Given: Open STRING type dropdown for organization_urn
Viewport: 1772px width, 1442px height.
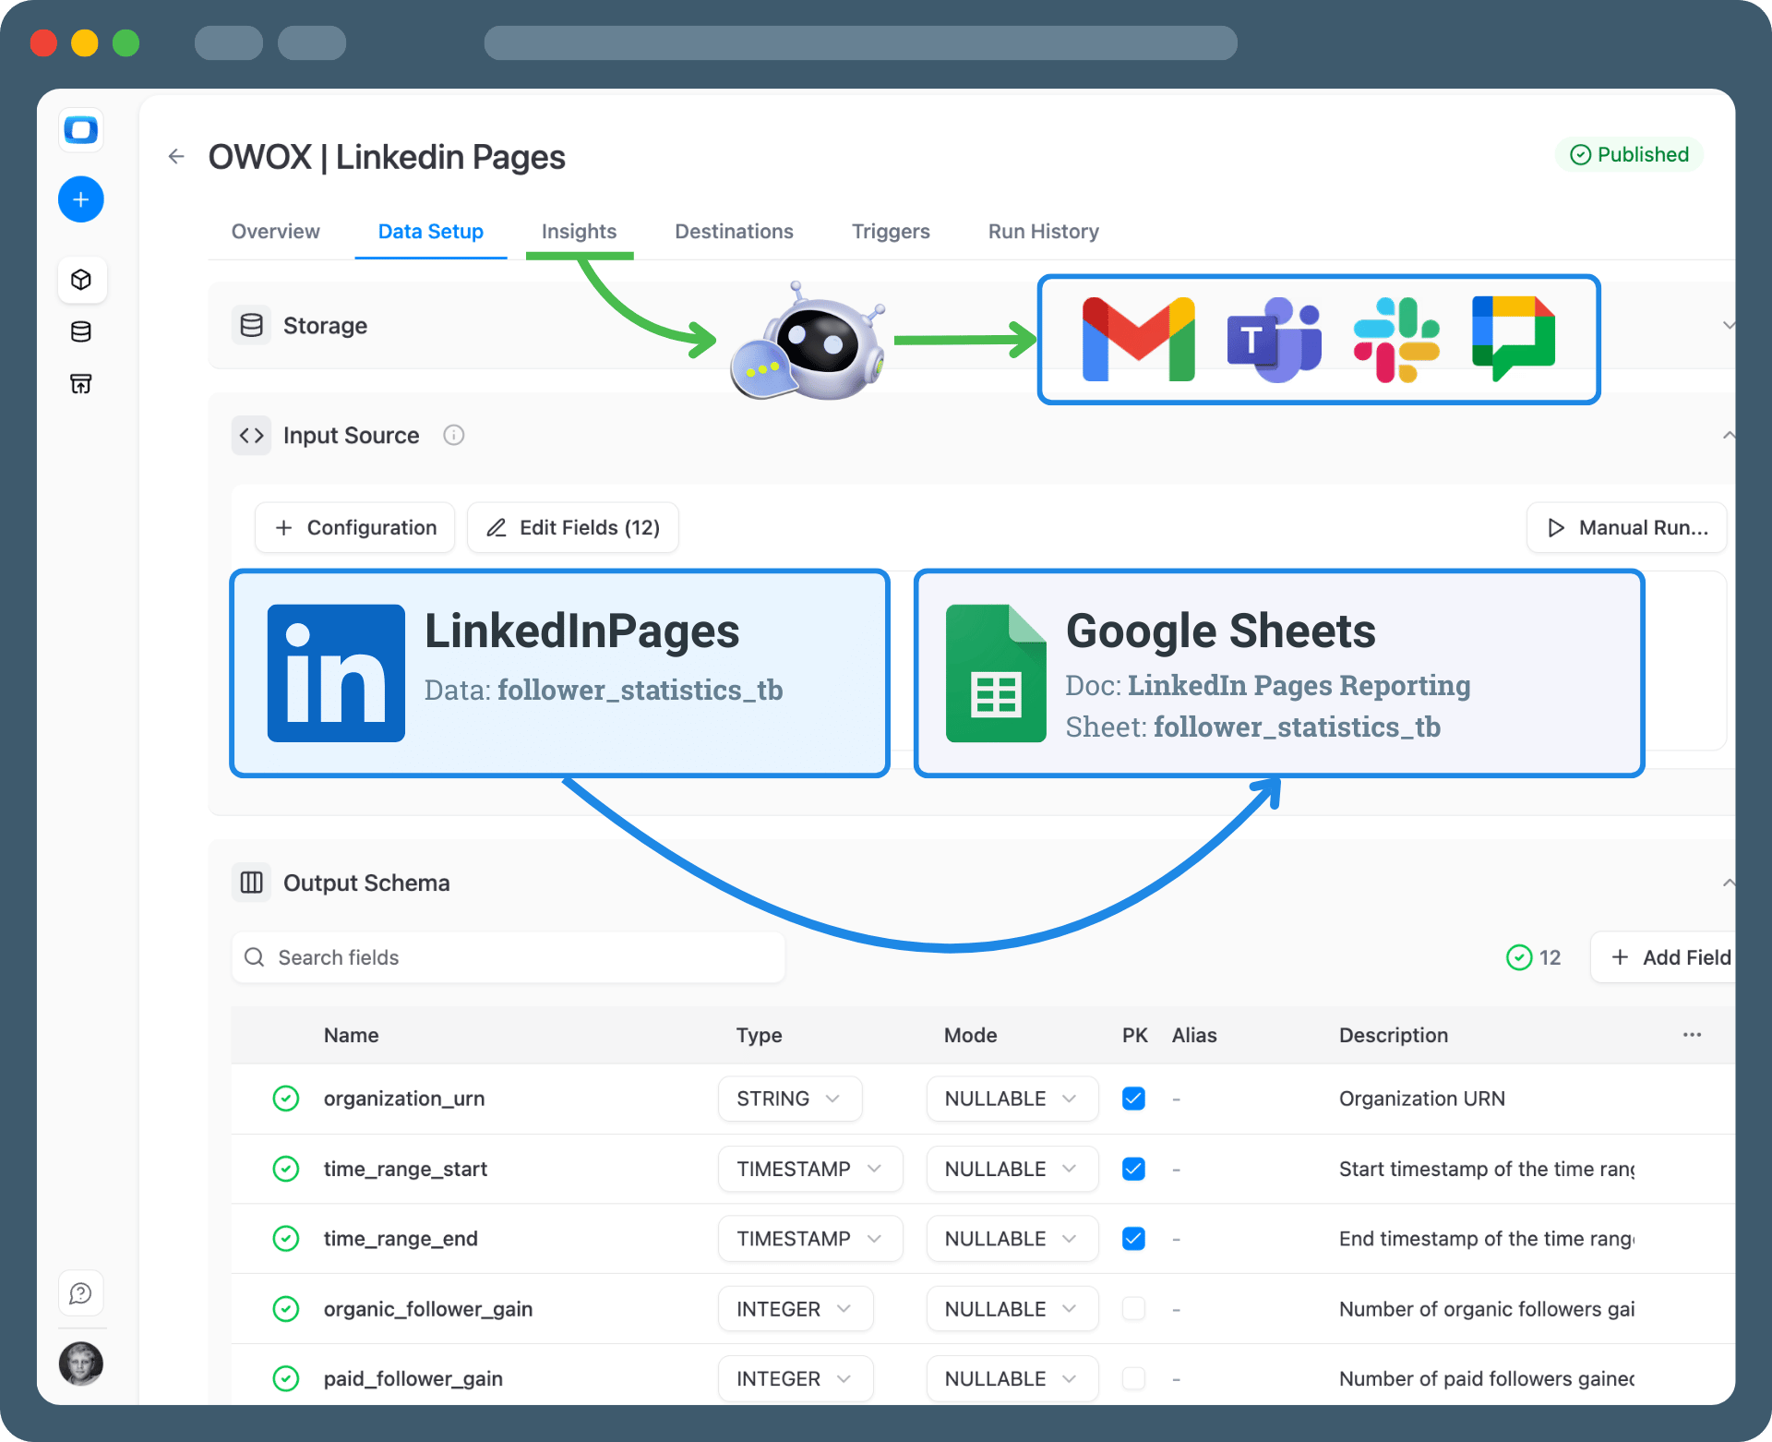Looking at the screenshot, I should [789, 1099].
